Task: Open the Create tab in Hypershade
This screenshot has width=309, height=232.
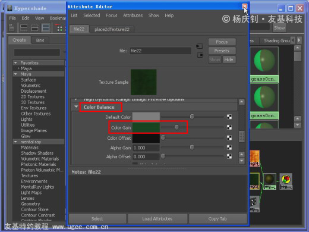Action: click(x=19, y=40)
